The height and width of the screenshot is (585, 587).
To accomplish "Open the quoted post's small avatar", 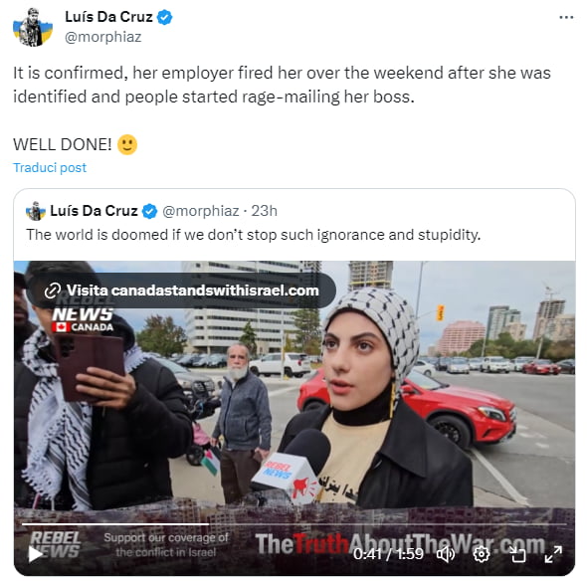I will pyautogui.click(x=36, y=211).
